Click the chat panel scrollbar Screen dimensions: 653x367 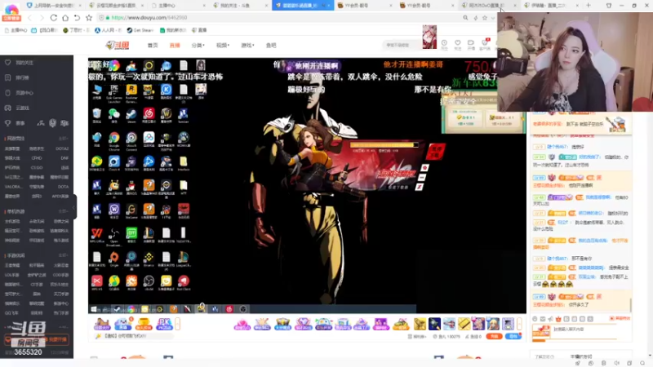point(631,304)
